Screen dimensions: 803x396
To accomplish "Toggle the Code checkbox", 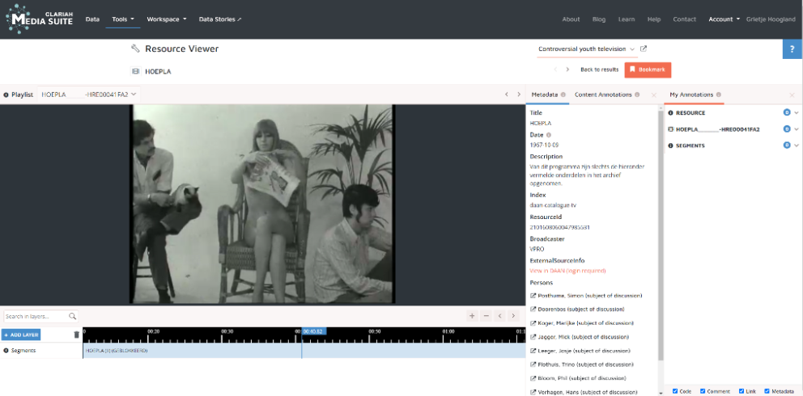I will 675,391.
